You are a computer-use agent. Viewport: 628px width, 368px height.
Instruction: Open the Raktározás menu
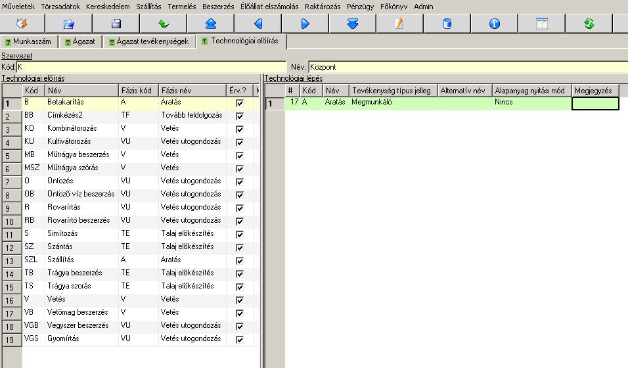pos(323,7)
